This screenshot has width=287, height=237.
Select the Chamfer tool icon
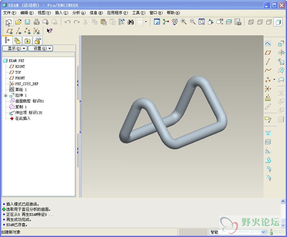(x=268, y=178)
